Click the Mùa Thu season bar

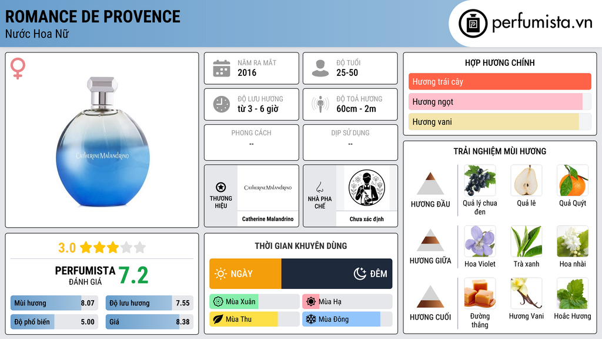tap(254, 320)
